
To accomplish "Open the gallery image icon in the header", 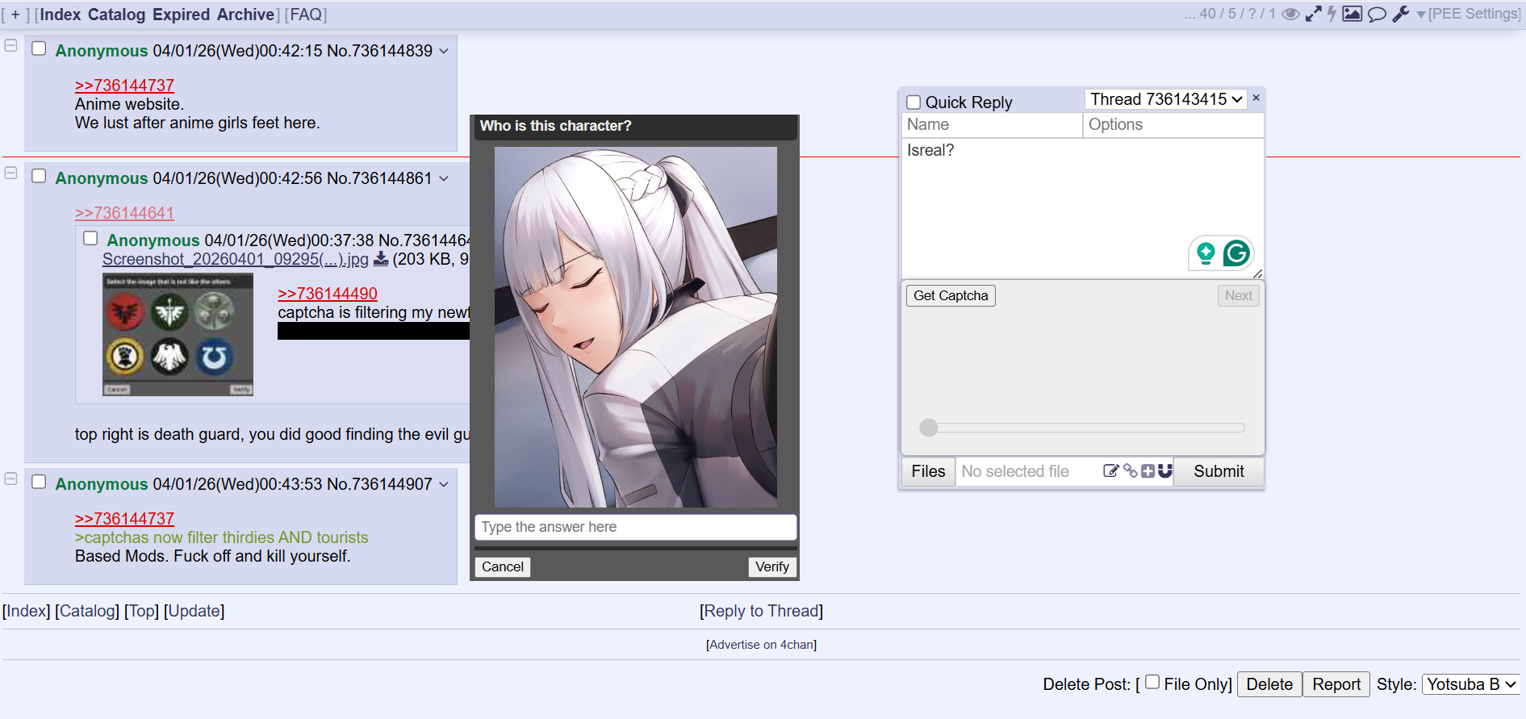I will coord(1352,14).
